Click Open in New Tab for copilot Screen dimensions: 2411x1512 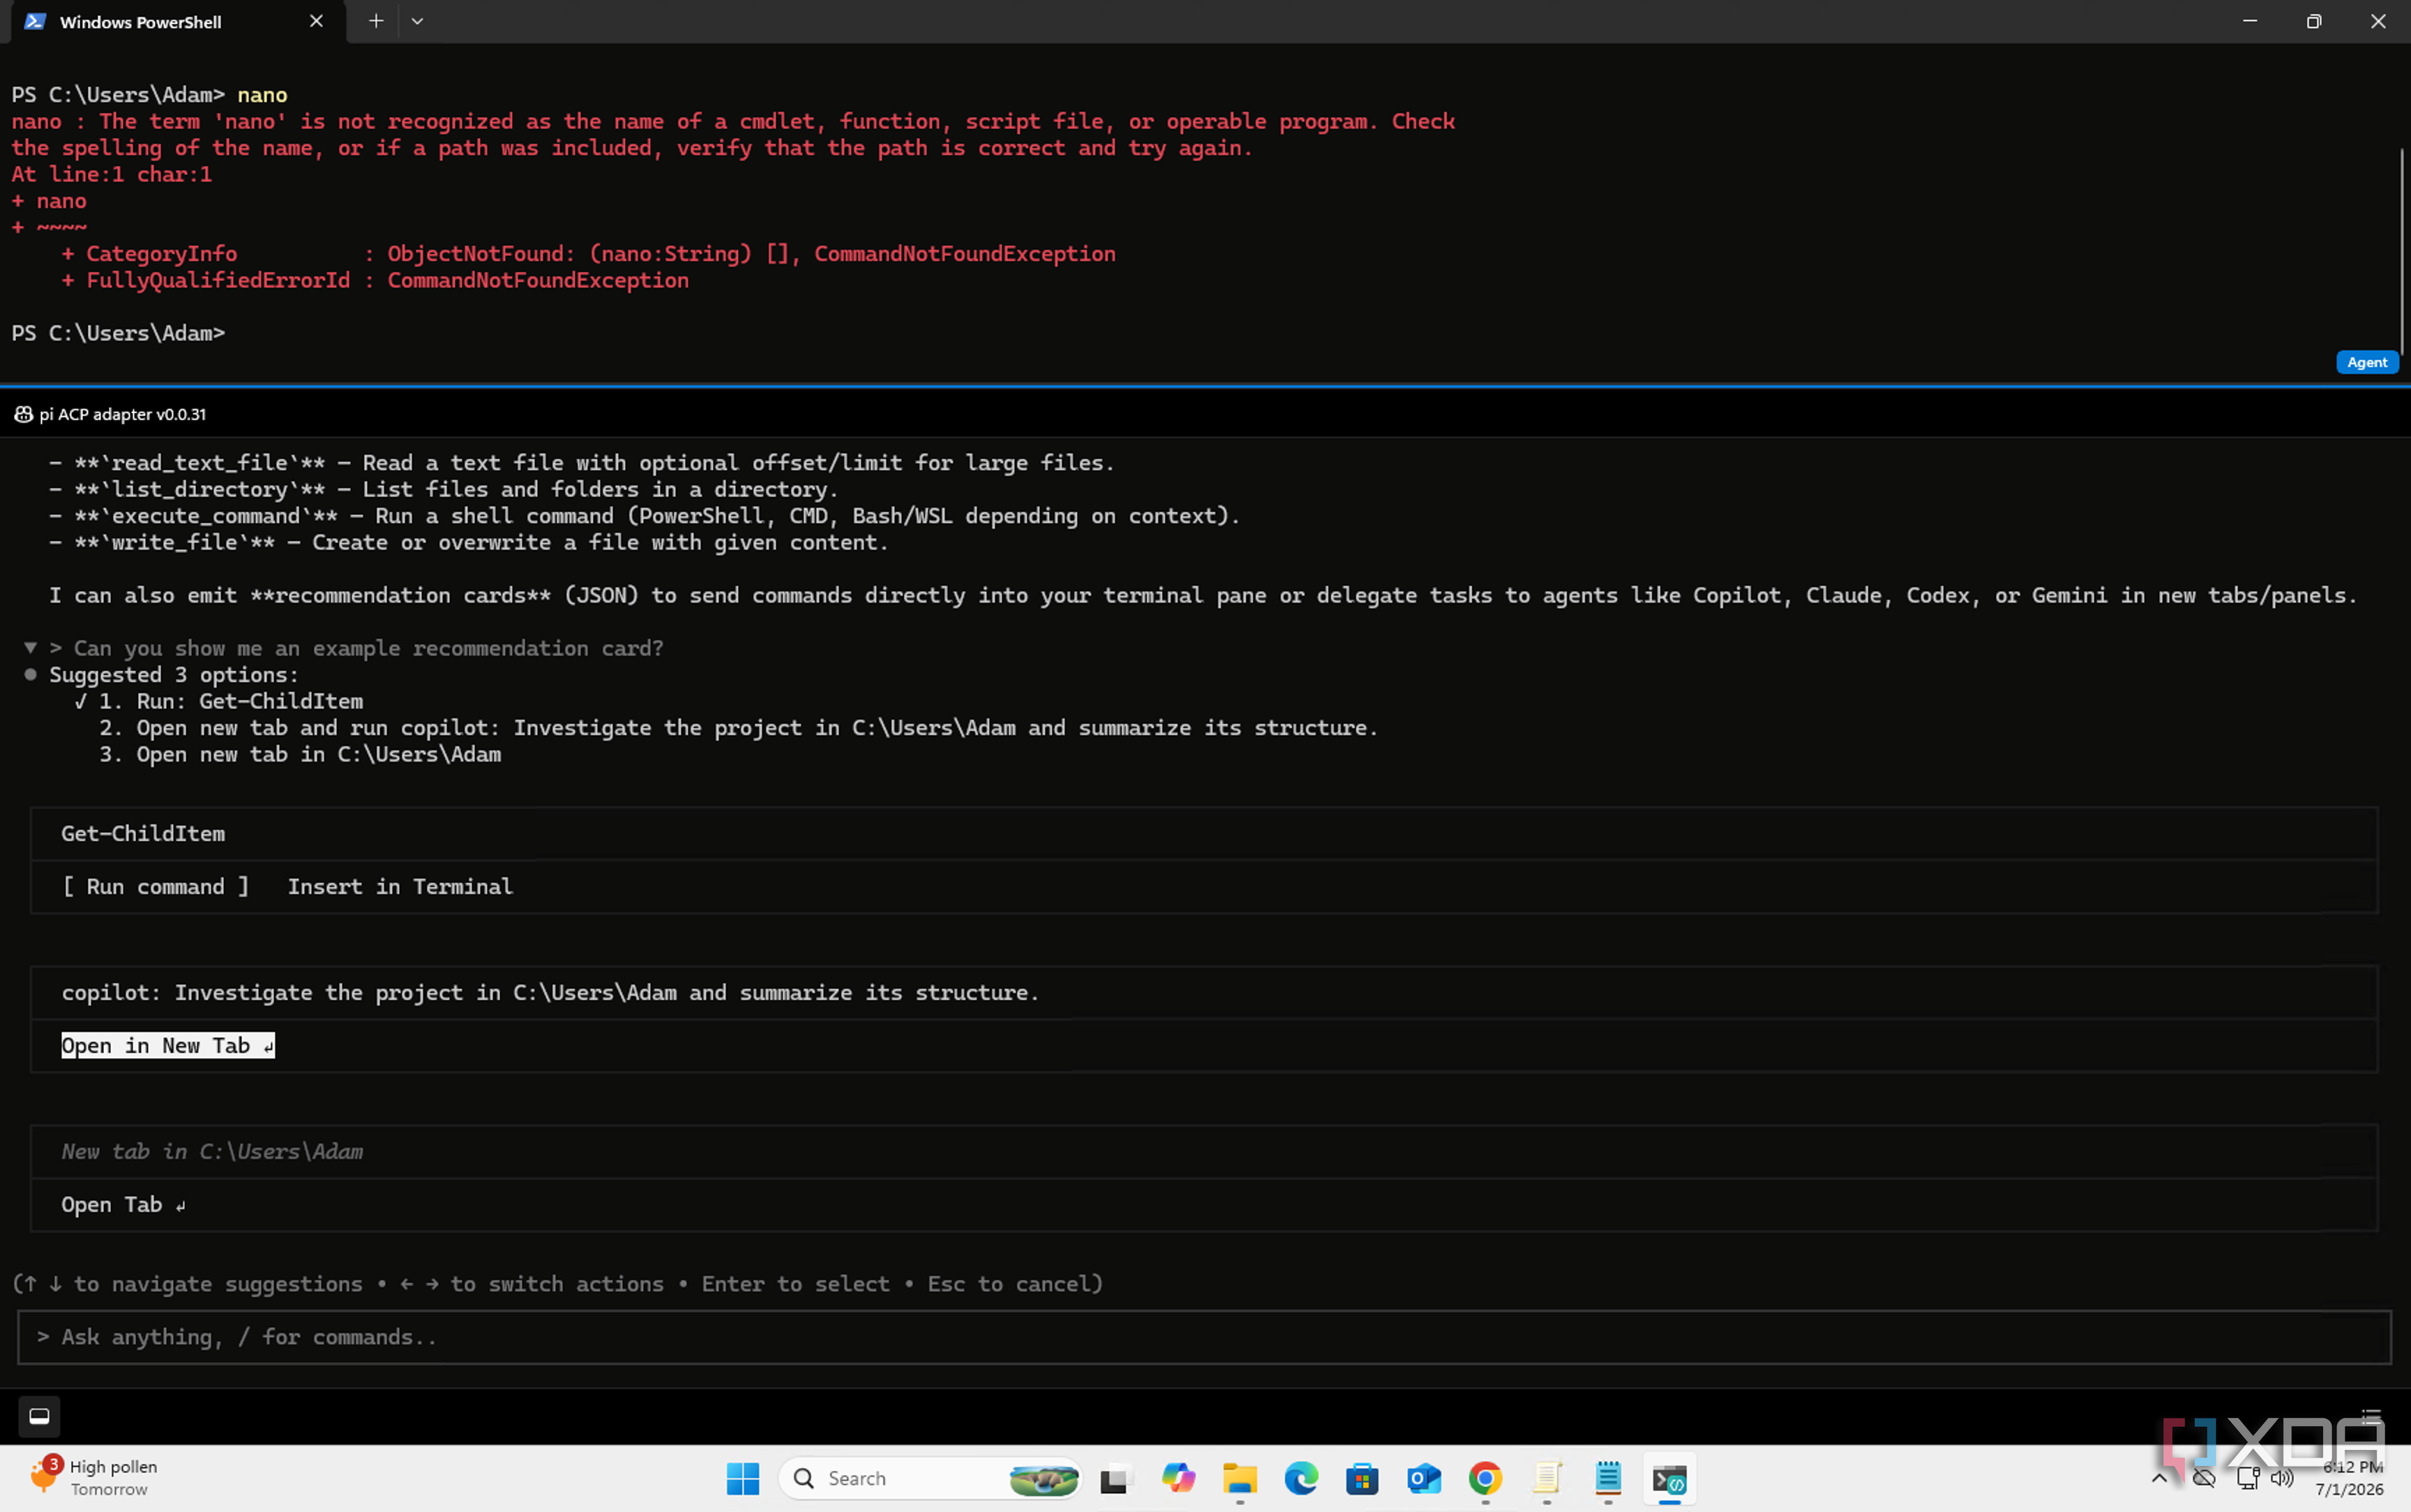[168, 1046]
